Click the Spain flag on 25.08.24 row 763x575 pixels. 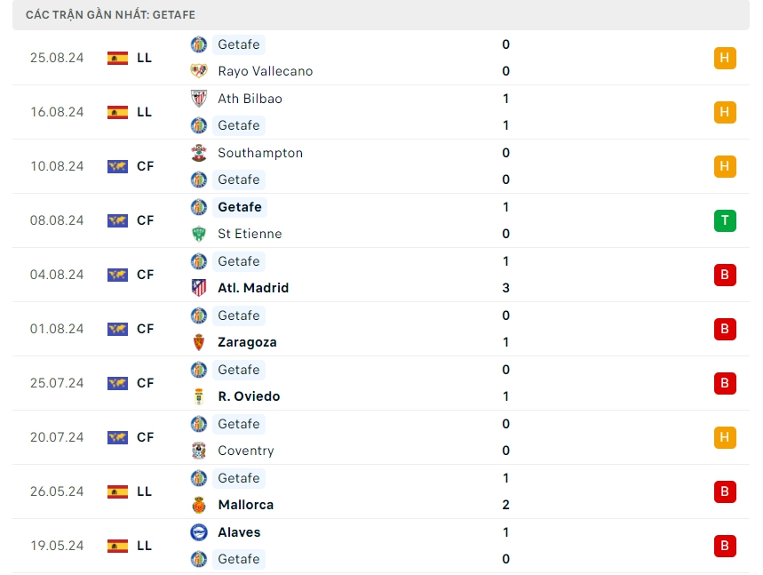[x=117, y=58]
